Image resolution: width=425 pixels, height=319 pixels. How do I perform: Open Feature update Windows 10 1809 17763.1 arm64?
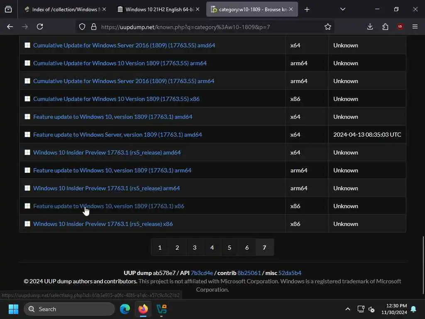pos(112,170)
